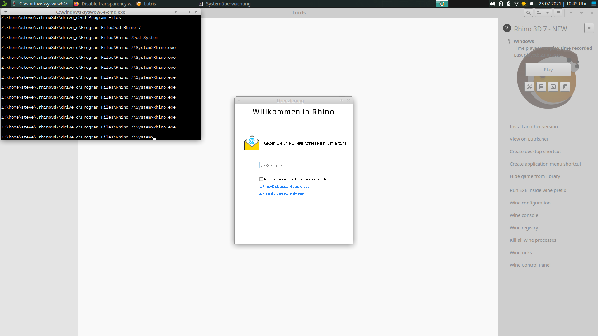Open Lutris view options dropdown arrow
Viewport: 598px width, 336px height.
tap(548, 13)
